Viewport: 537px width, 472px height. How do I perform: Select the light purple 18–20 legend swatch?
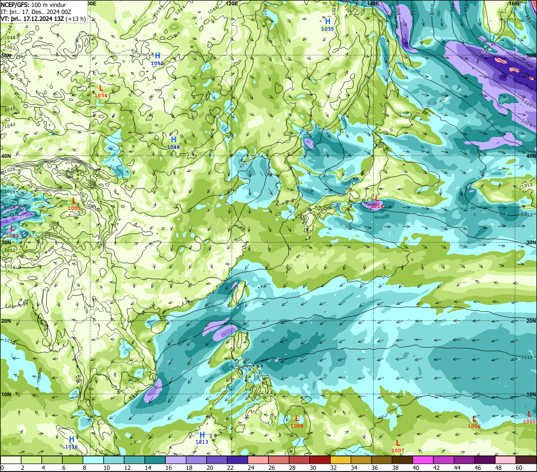pyautogui.click(x=196, y=460)
